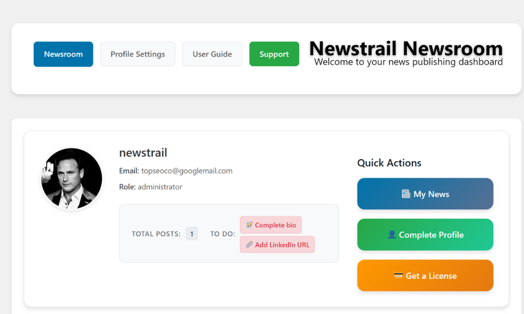Viewport: 524px width, 314px height.
Task: Click the email topseoco@googlemail.com
Action: 187,171
